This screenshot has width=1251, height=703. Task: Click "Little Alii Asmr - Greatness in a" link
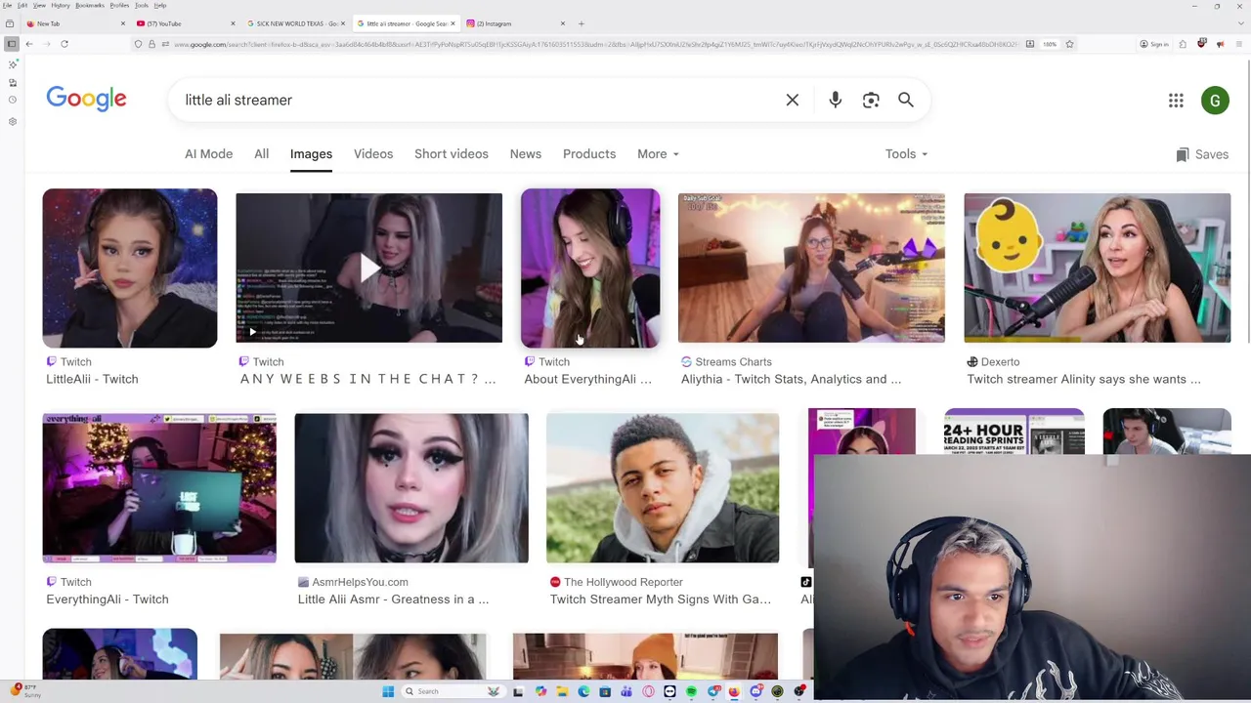tap(393, 600)
